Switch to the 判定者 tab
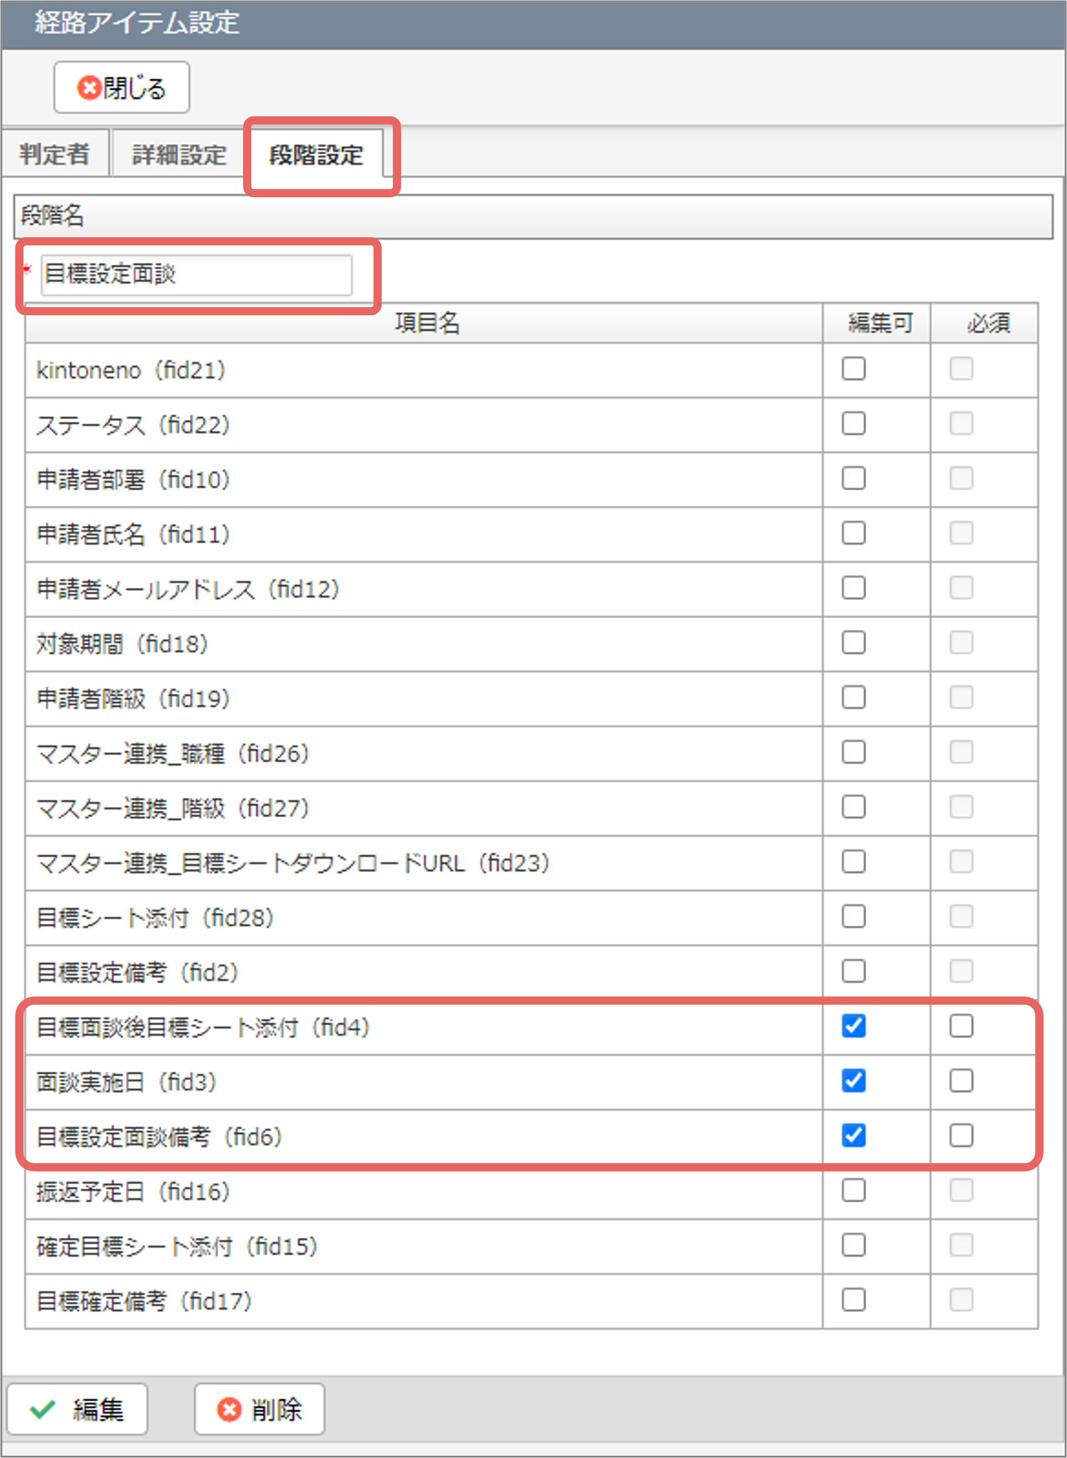 [x=55, y=154]
